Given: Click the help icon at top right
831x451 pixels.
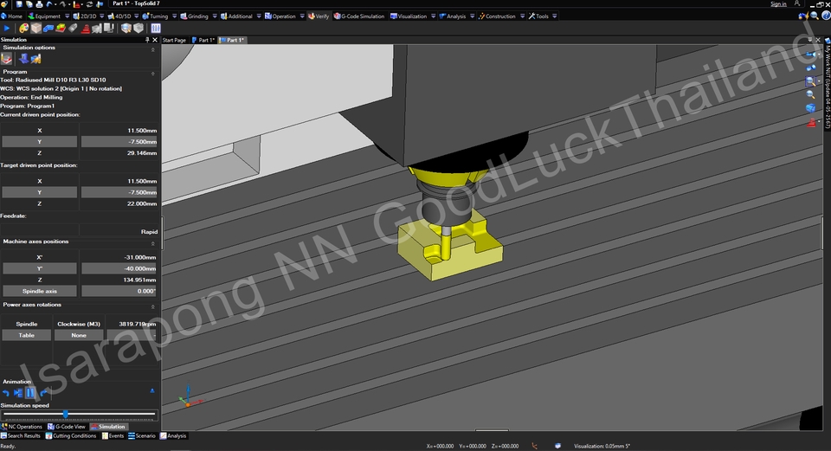Looking at the screenshot, I should 826,16.
